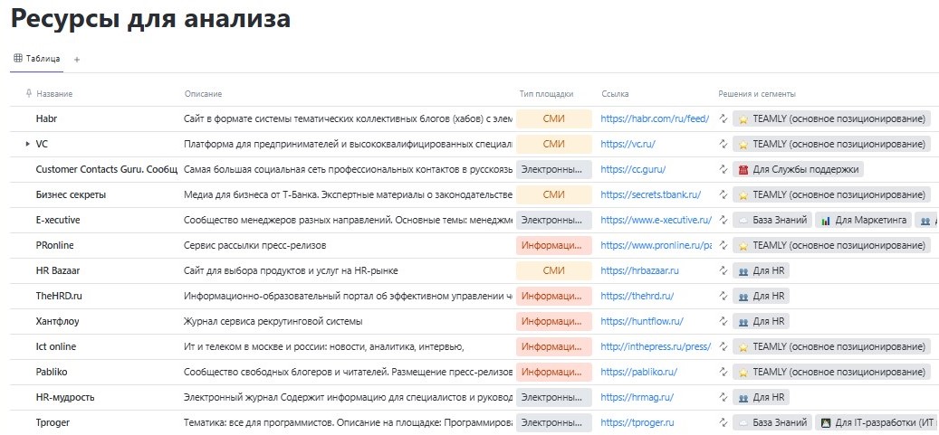Click the relation icon in the Customer Contacts Guru row
Viewport: 939px width, 435px height.
point(723,169)
